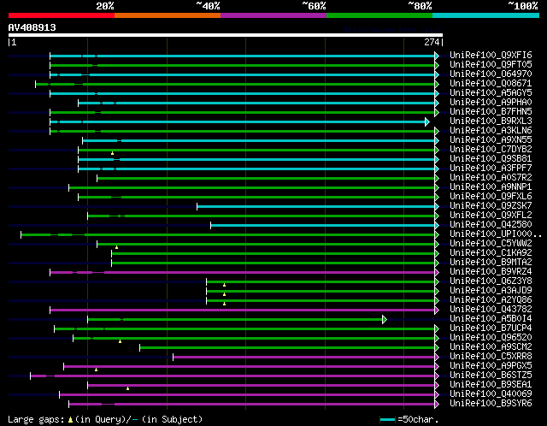Image resolution: width=547 pixels, height=426 pixels.
Task: Click the UniRef100_C7DYB2 label
Action: coord(491,150)
